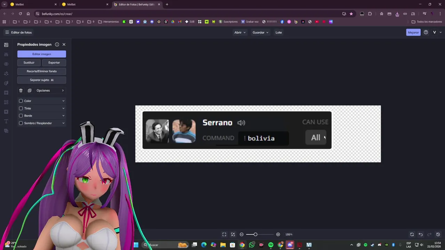The image size is (445, 250).
Task: Click the befunky.com address bar
Action: coord(188,14)
